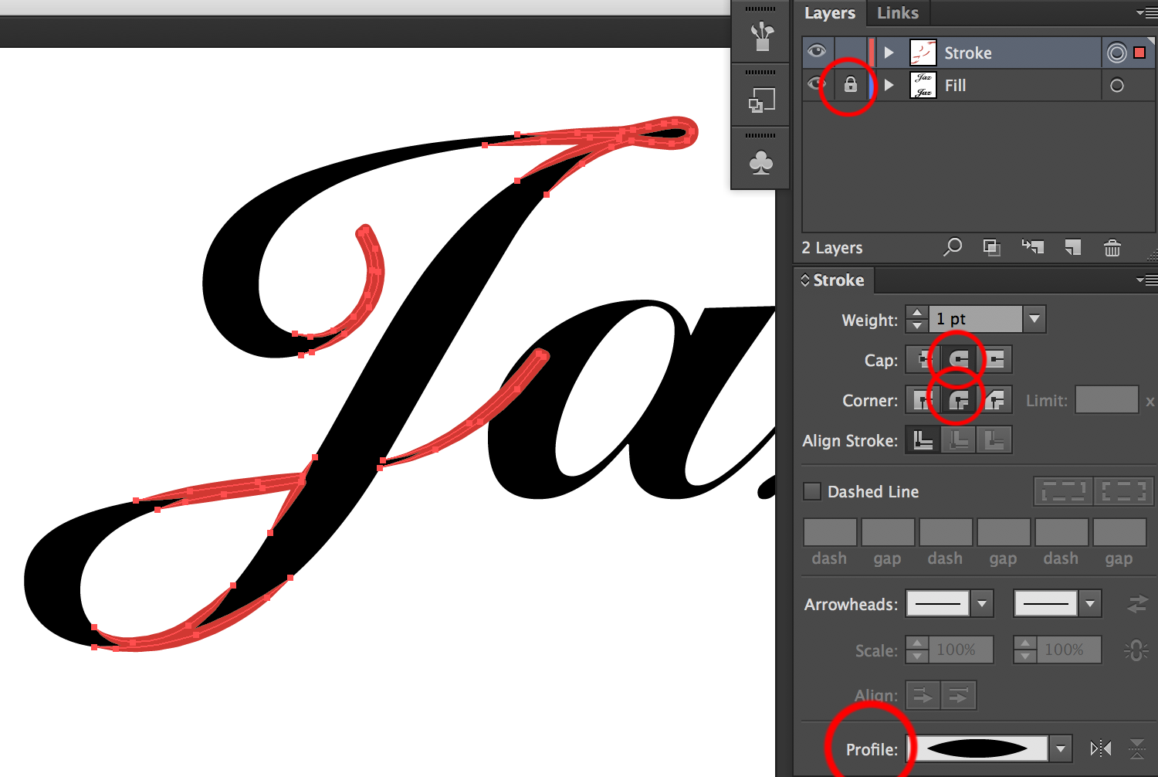Lock the Stroke layer
This screenshot has width=1158, height=777.
[850, 53]
